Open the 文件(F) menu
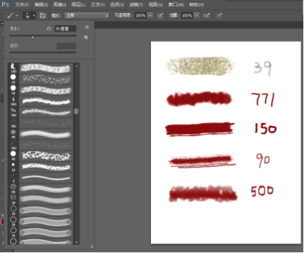304x253 pixels. click(x=22, y=5)
